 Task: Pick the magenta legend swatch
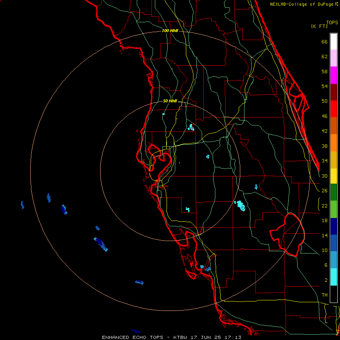click(334, 75)
